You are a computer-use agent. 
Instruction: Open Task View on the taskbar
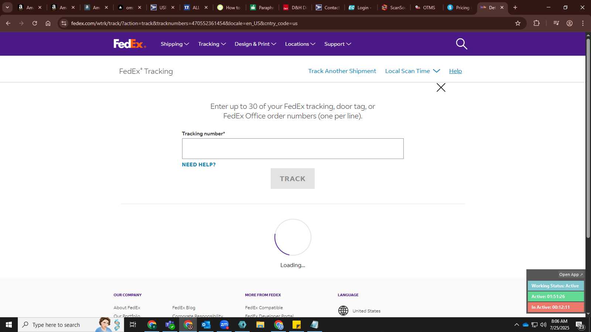click(133, 325)
